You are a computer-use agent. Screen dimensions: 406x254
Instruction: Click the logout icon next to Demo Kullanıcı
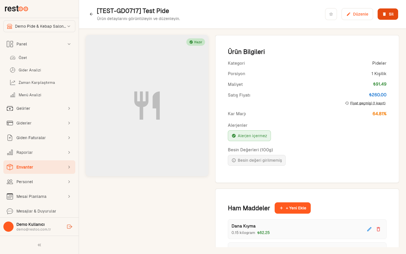point(69,227)
